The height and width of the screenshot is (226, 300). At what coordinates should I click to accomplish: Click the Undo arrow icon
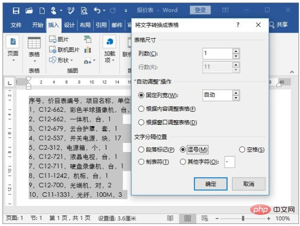pos(97,11)
